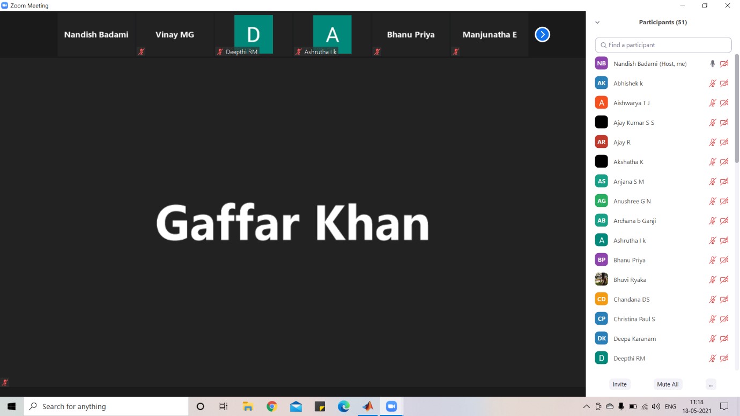Viewport: 740px width, 416px height.
Task: Select Deepa Karanam in the participants list
Action: coord(634,339)
